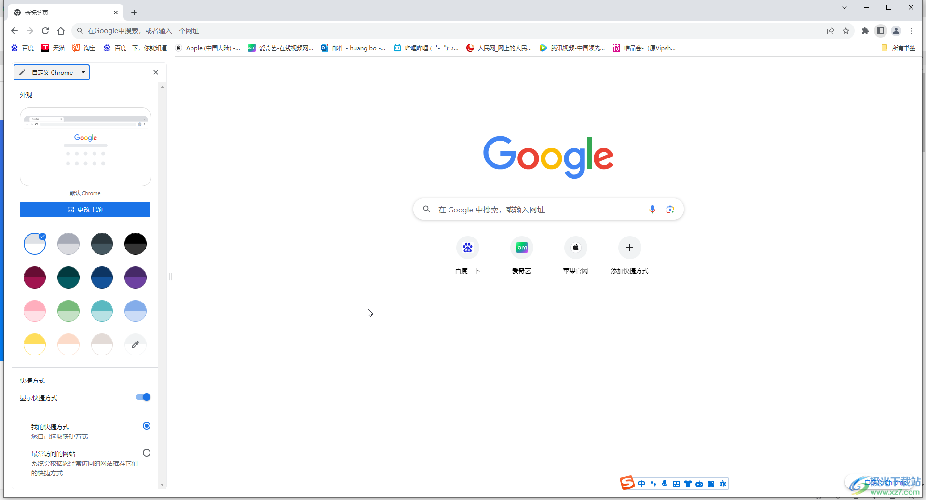The height and width of the screenshot is (500, 926).
Task: Open a new tab with the plus button
Action: [x=134, y=13]
